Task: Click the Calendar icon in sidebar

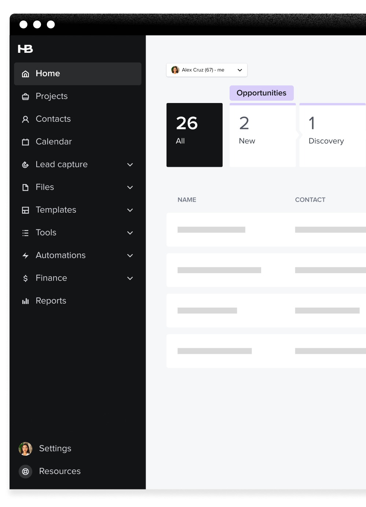Action: coord(25,142)
